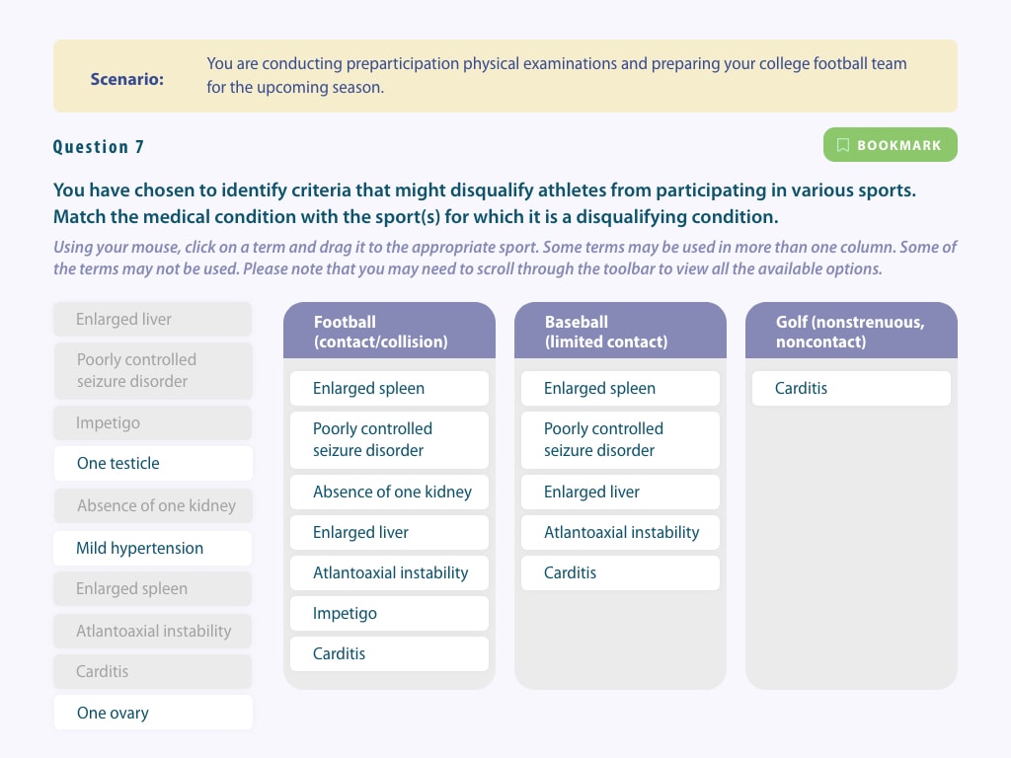
Task: Click Poorly controlled seizure disorder in Football
Action: pyautogui.click(x=389, y=439)
